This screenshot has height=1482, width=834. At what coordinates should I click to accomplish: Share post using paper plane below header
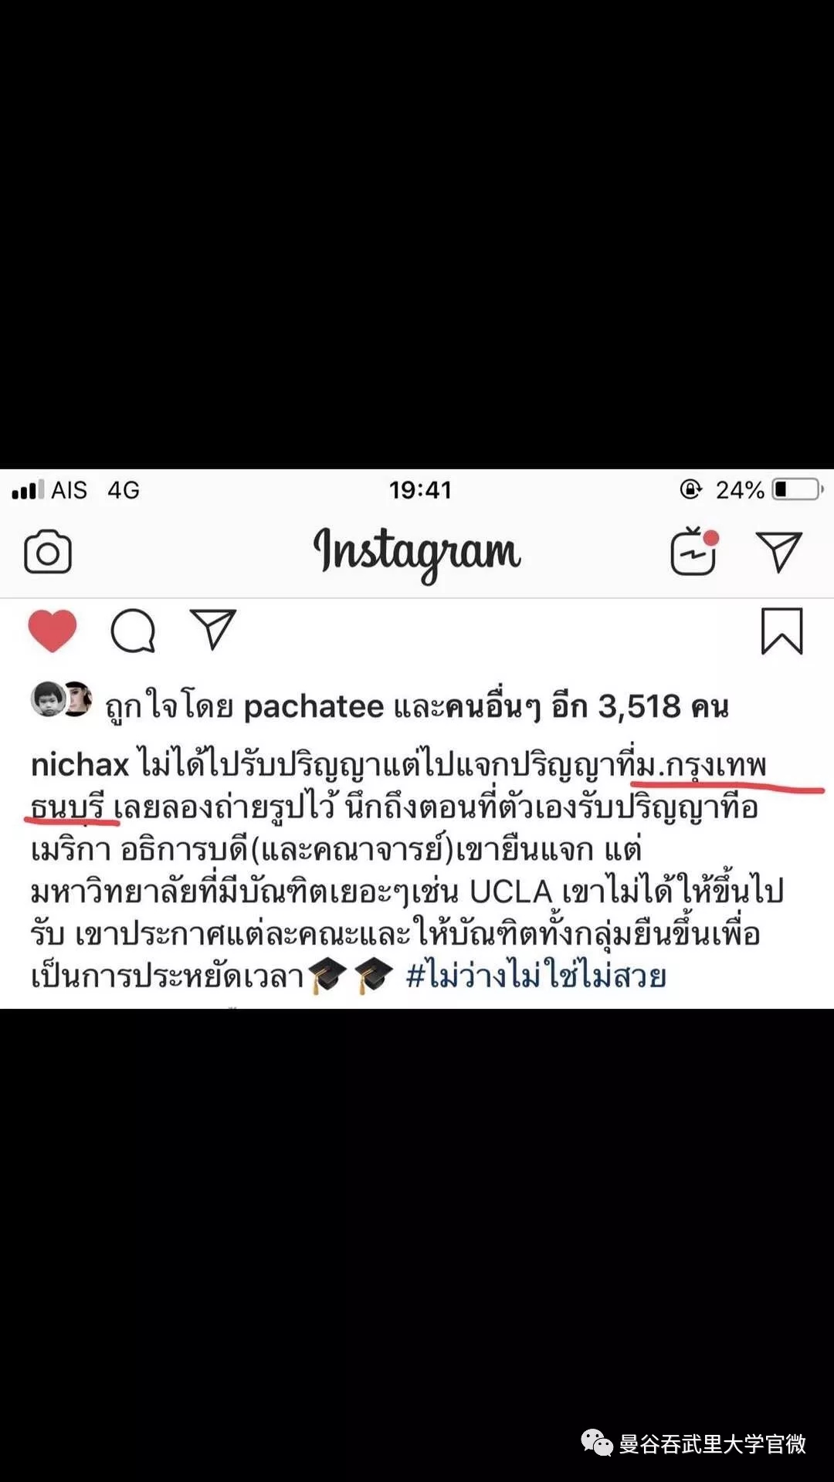[x=212, y=629]
